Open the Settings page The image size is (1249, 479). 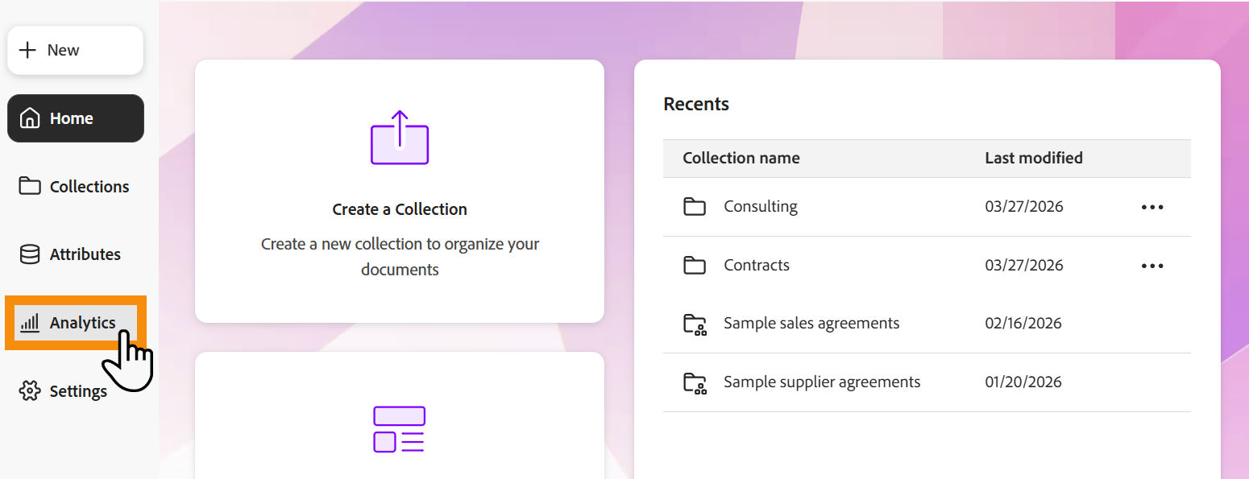tap(78, 391)
